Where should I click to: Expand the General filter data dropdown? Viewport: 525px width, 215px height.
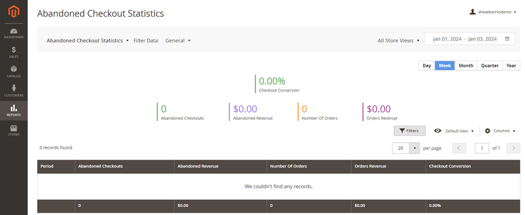pyautogui.click(x=178, y=40)
